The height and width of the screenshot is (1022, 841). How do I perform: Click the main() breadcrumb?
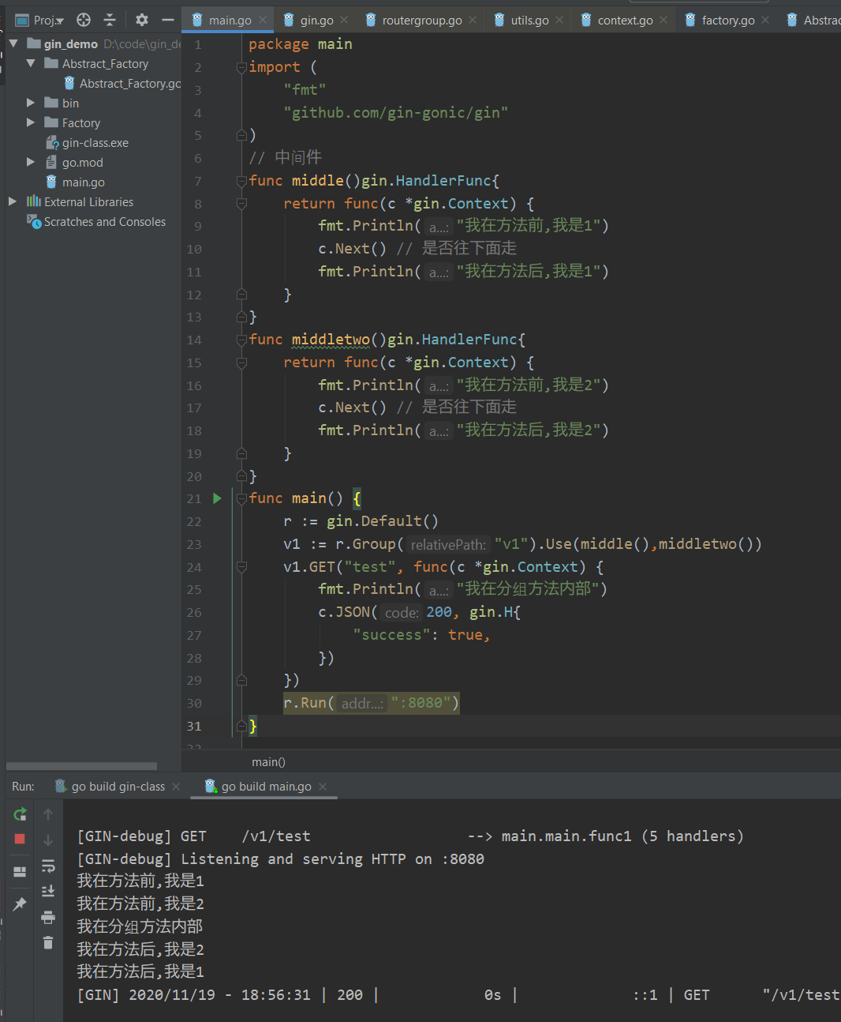(x=268, y=762)
